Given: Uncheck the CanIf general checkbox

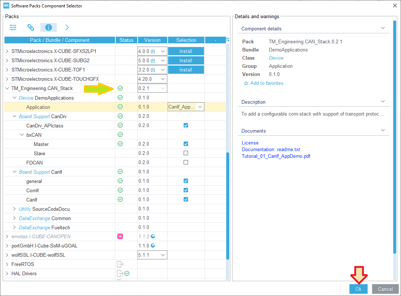Looking at the screenshot, I should pos(186,181).
